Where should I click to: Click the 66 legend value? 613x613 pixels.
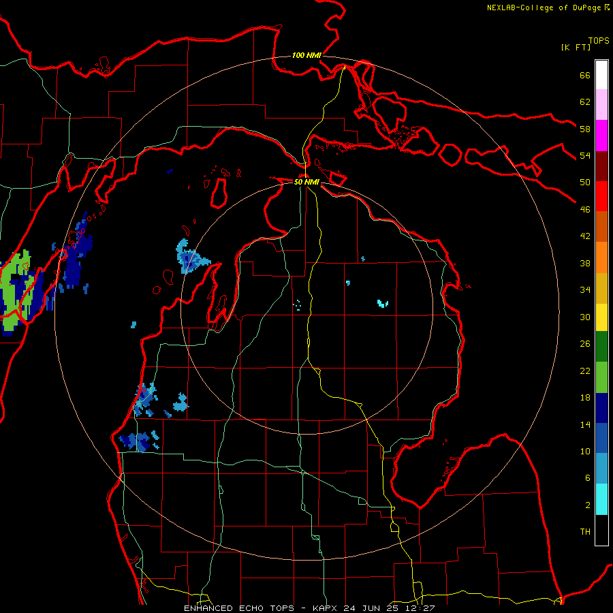click(585, 75)
